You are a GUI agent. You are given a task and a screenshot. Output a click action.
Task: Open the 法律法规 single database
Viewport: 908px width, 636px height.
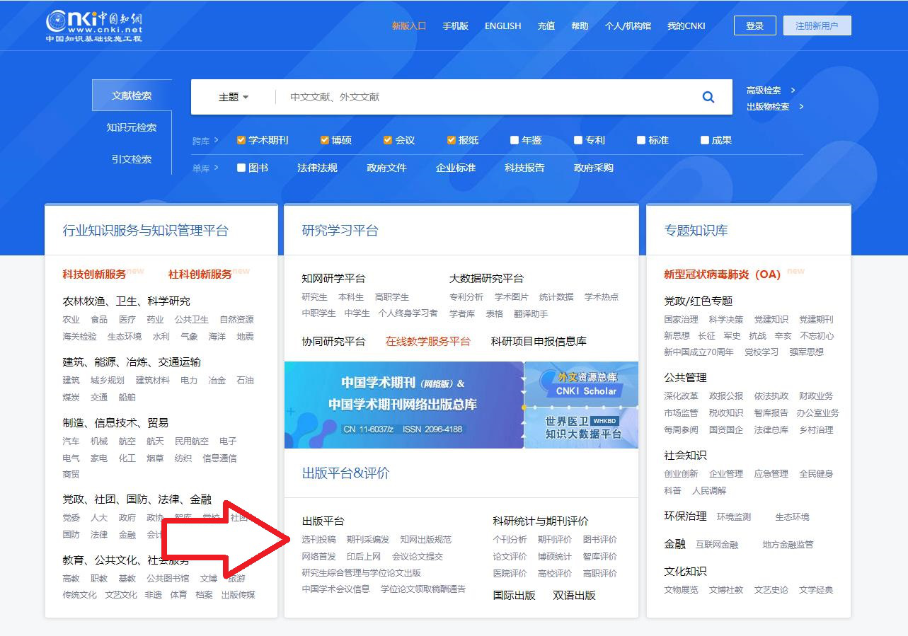(317, 168)
